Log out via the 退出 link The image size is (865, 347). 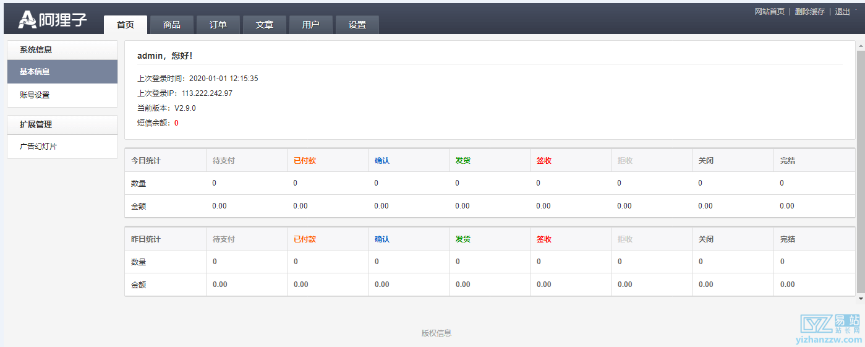[x=842, y=12]
